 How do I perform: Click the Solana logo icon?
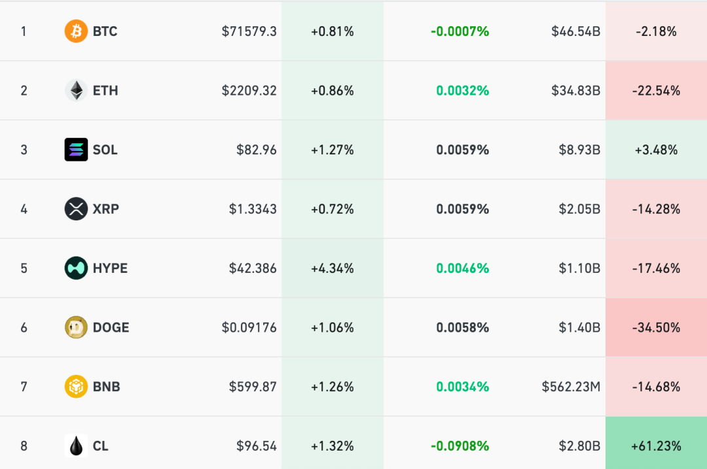[x=76, y=150]
